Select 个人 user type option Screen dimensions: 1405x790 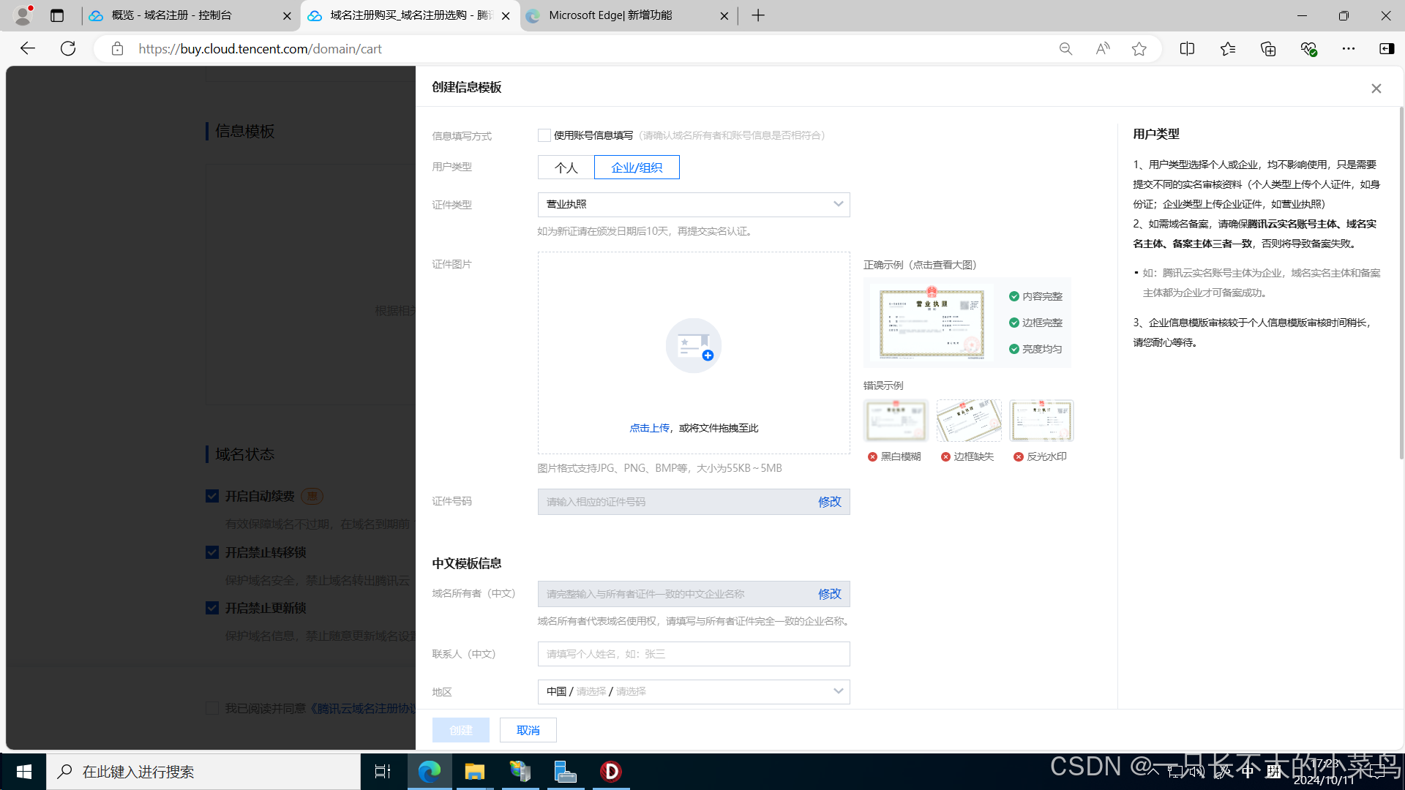point(566,168)
